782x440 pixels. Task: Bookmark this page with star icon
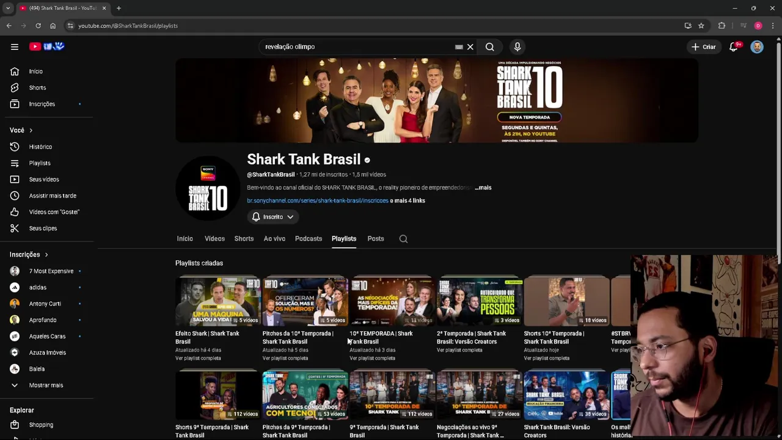click(701, 26)
